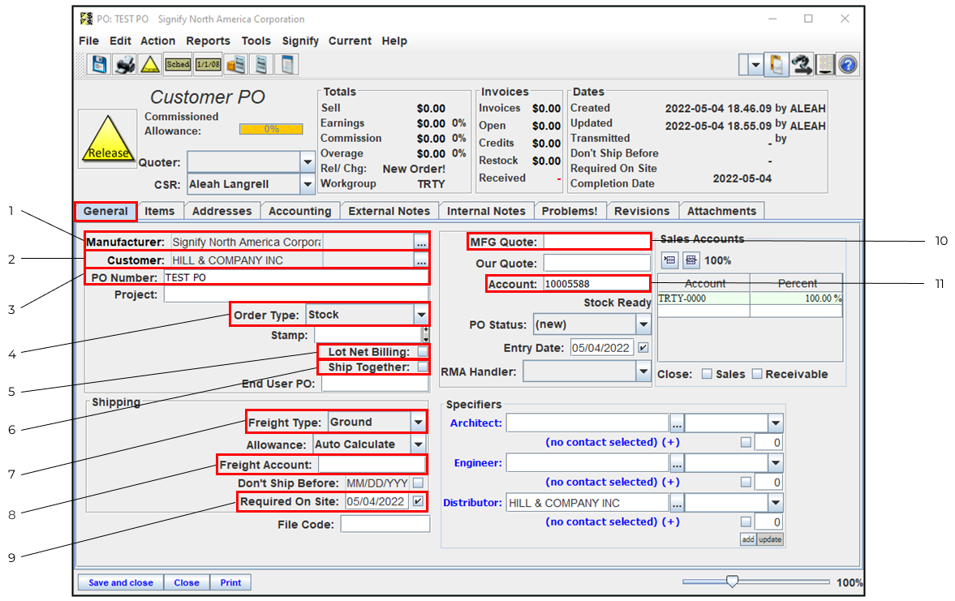The width and height of the screenshot is (955, 601).
Task: Check the Close Sales checkbox
Action: [707, 374]
